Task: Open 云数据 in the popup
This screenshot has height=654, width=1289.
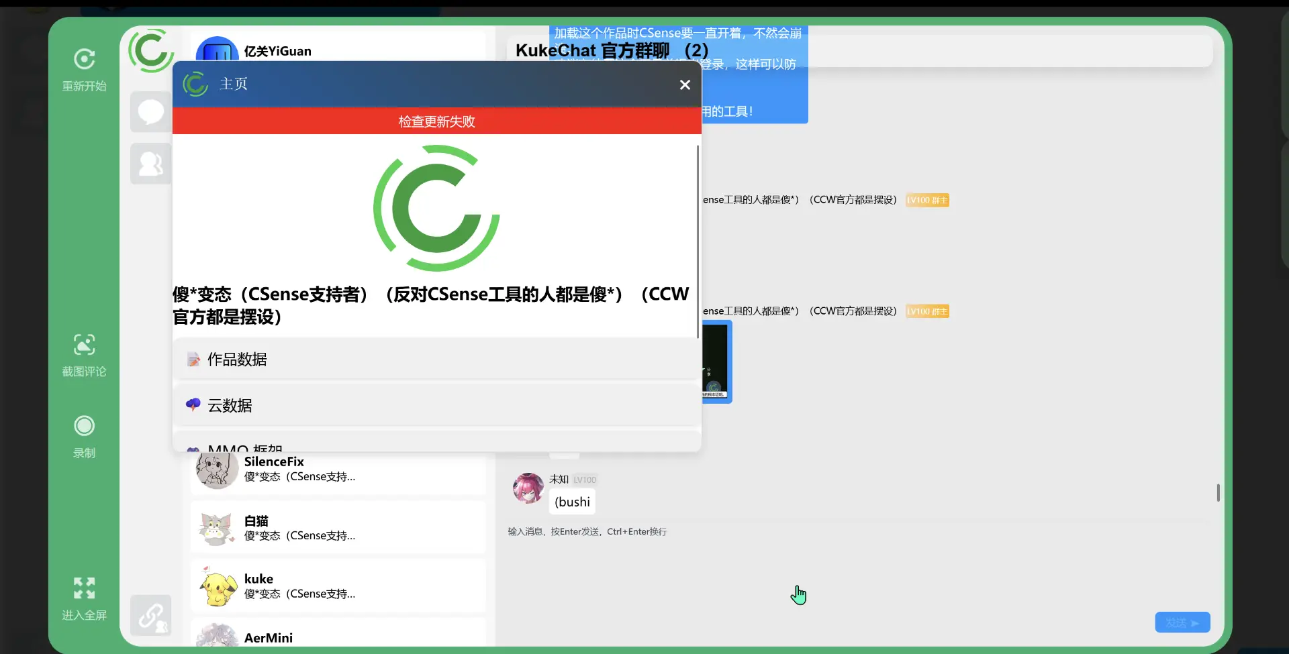Action: (x=436, y=405)
